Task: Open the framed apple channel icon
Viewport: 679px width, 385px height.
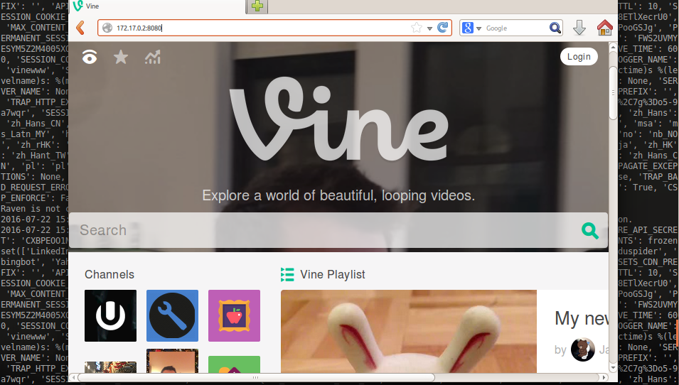Action: [x=234, y=315]
